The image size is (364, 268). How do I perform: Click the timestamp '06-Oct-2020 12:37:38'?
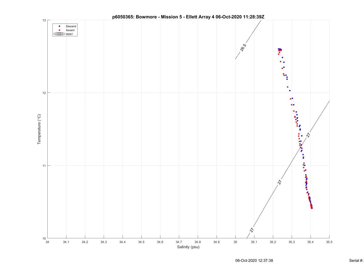coord(254,260)
